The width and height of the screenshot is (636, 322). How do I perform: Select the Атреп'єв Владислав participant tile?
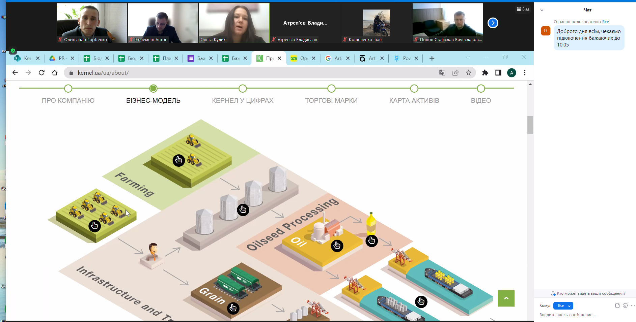[305, 23]
